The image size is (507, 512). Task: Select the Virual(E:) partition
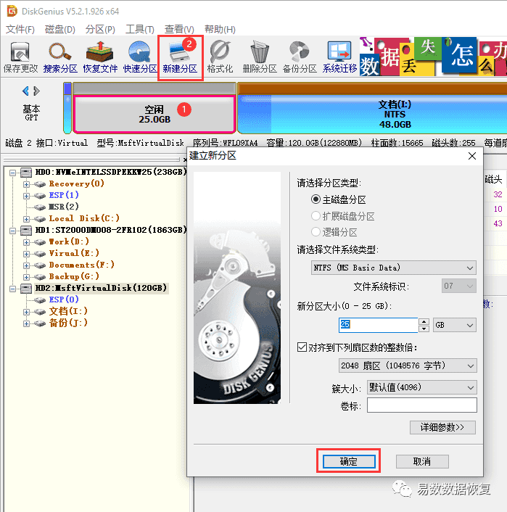pos(74,253)
